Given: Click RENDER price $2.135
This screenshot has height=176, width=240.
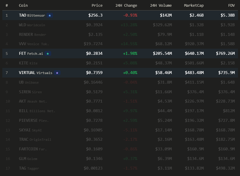Looking at the screenshot, I should tap(95, 35).
